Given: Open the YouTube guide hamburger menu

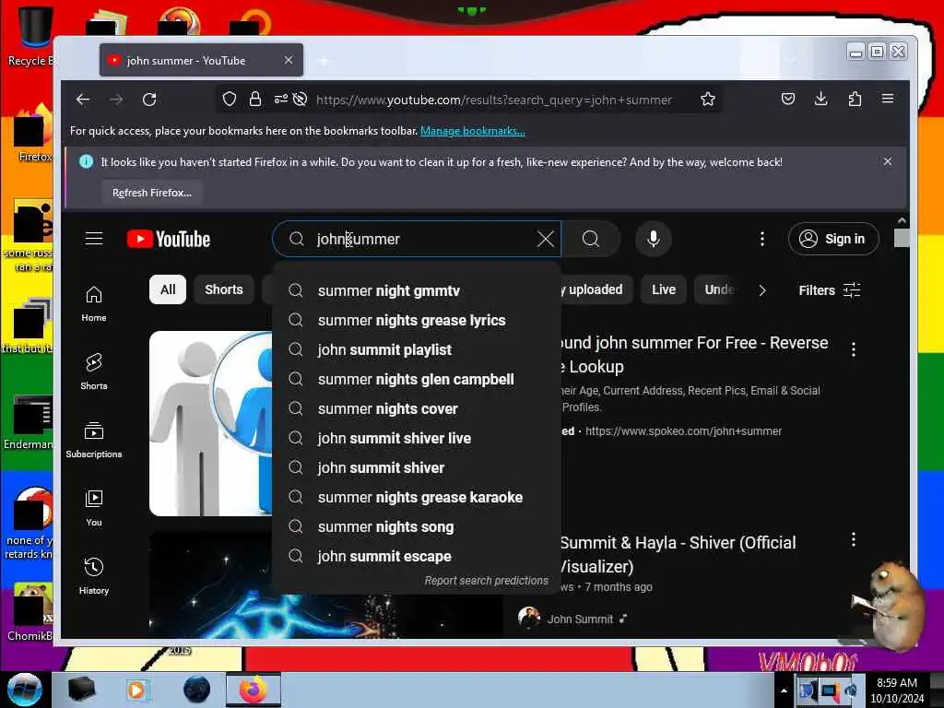Looking at the screenshot, I should 94,239.
